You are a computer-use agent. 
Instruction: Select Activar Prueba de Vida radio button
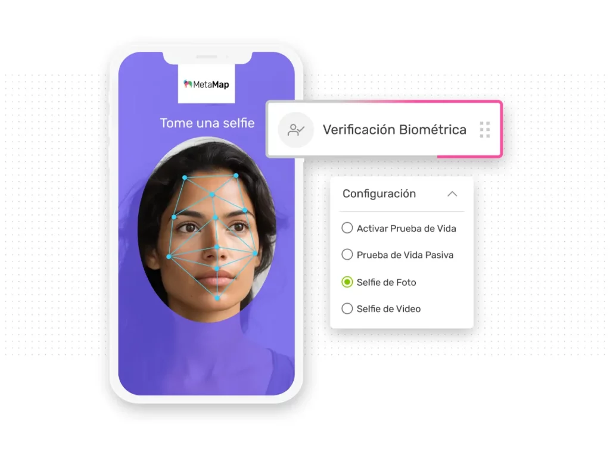(347, 228)
